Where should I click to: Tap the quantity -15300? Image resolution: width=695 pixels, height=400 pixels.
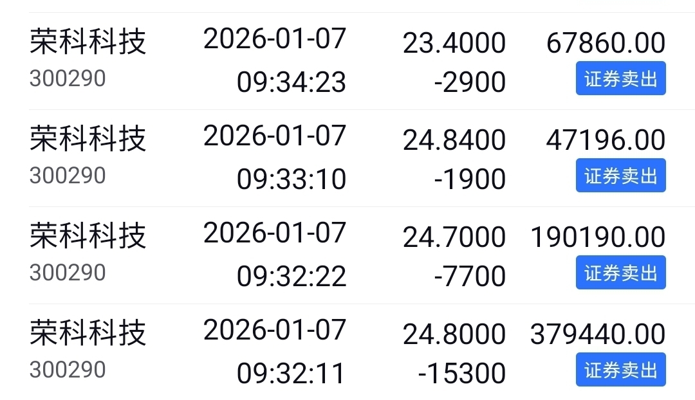[x=462, y=373]
